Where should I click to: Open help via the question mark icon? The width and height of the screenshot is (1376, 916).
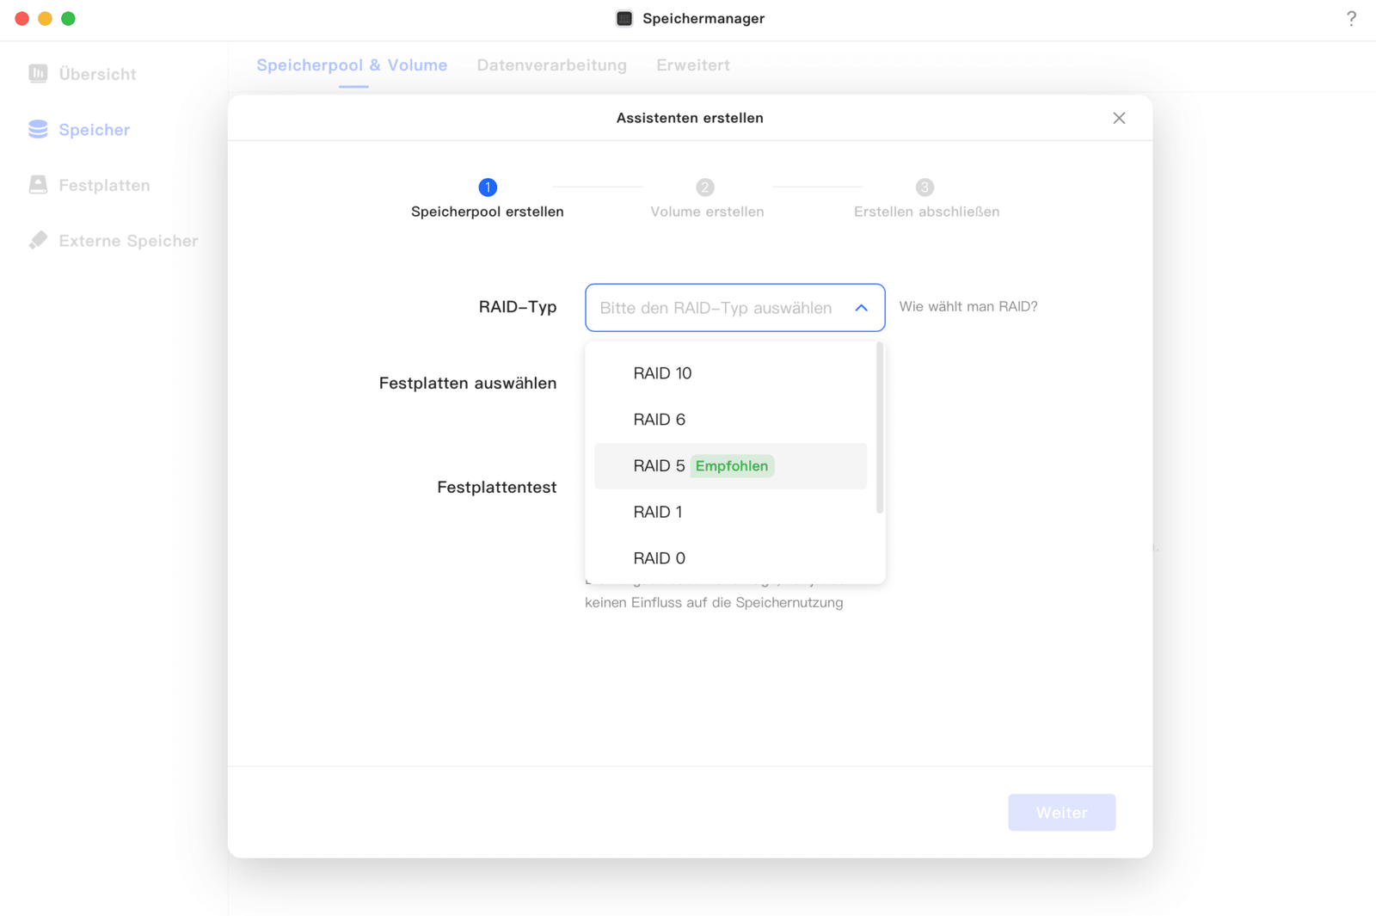[1351, 19]
